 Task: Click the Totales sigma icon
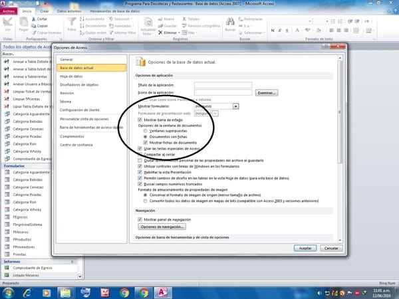184,19
